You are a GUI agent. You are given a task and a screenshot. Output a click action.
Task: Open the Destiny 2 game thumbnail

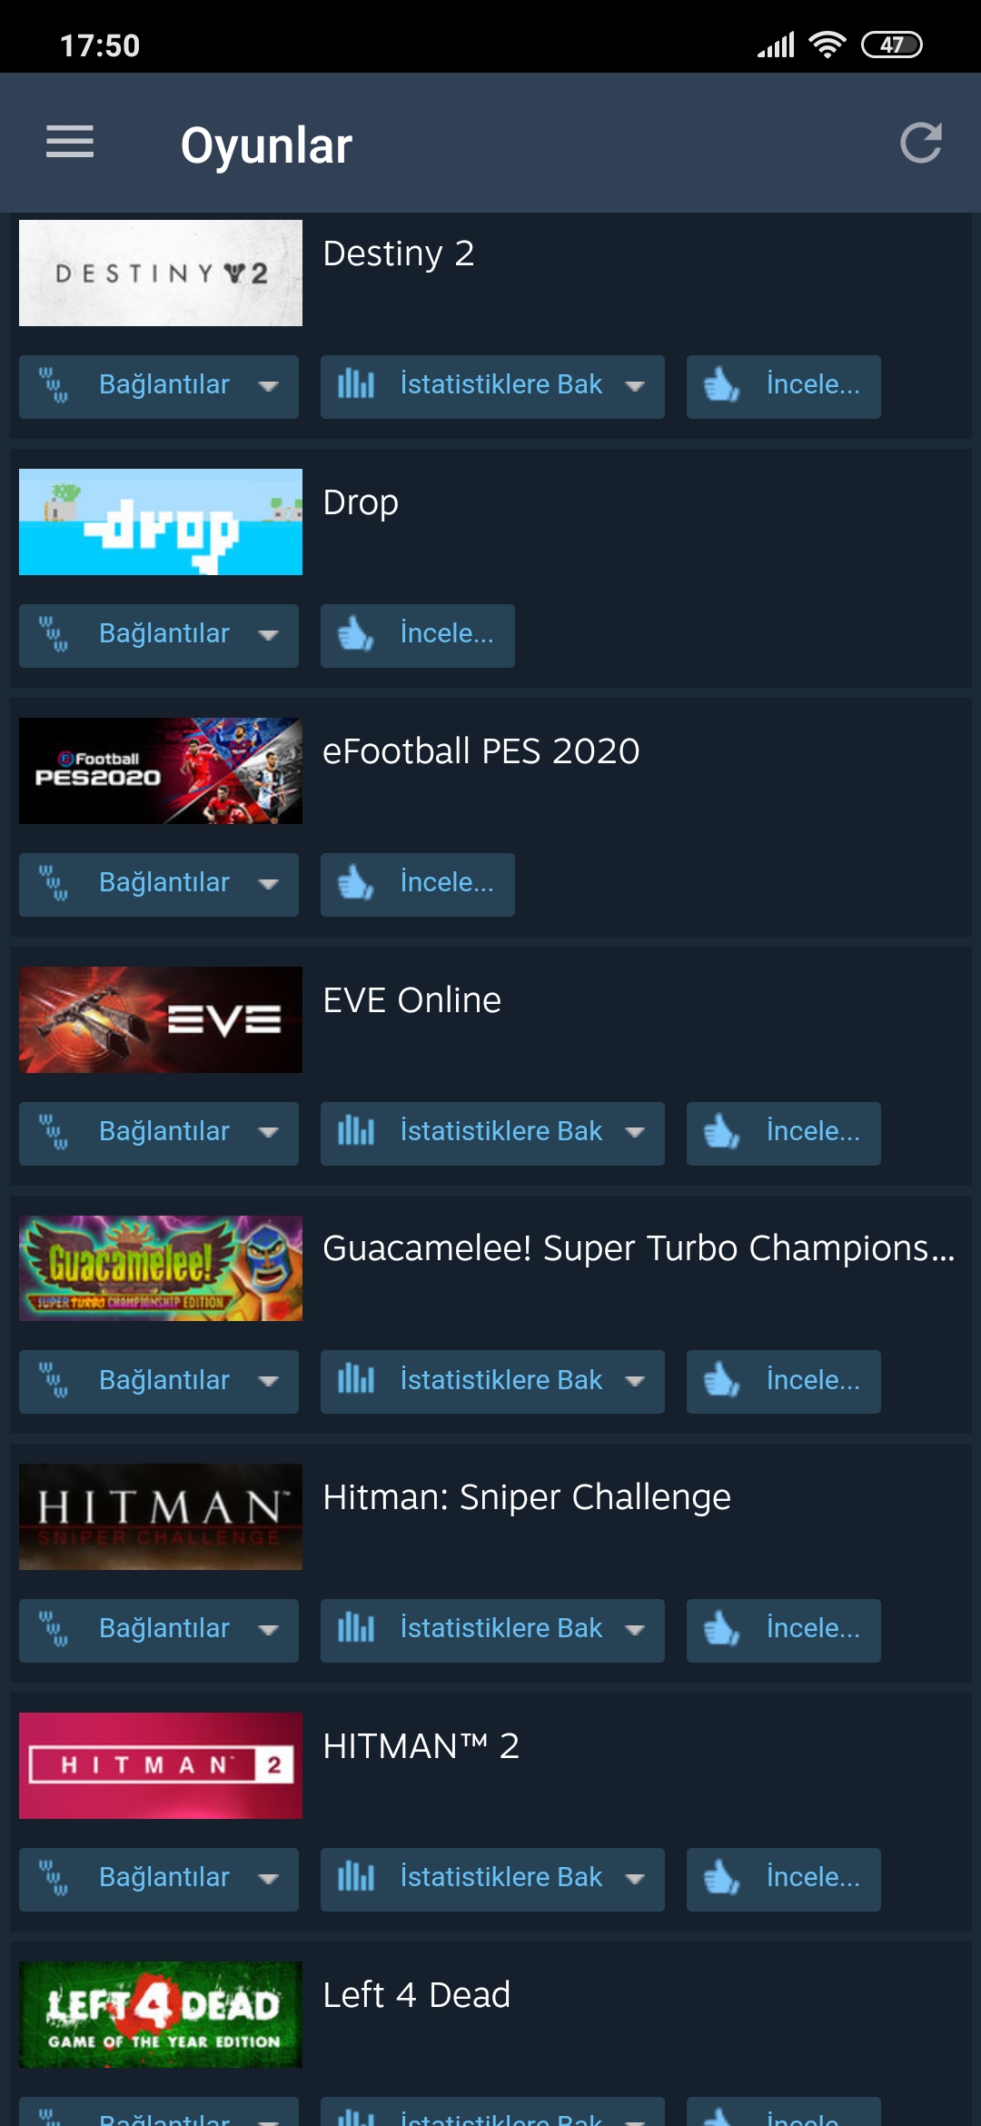click(x=161, y=273)
